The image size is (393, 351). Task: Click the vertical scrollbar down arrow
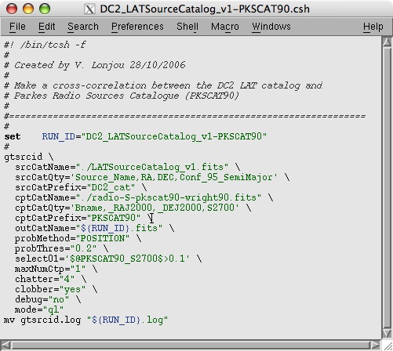[387, 333]
